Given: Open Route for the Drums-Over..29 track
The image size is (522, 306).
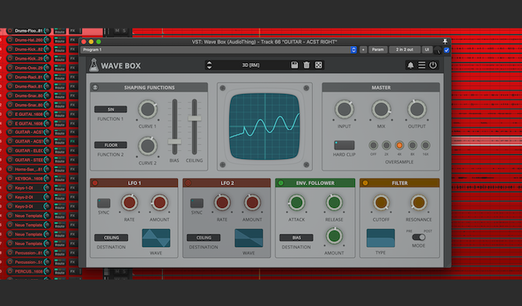Looking at the screenshot, I should tap(59, 68).
